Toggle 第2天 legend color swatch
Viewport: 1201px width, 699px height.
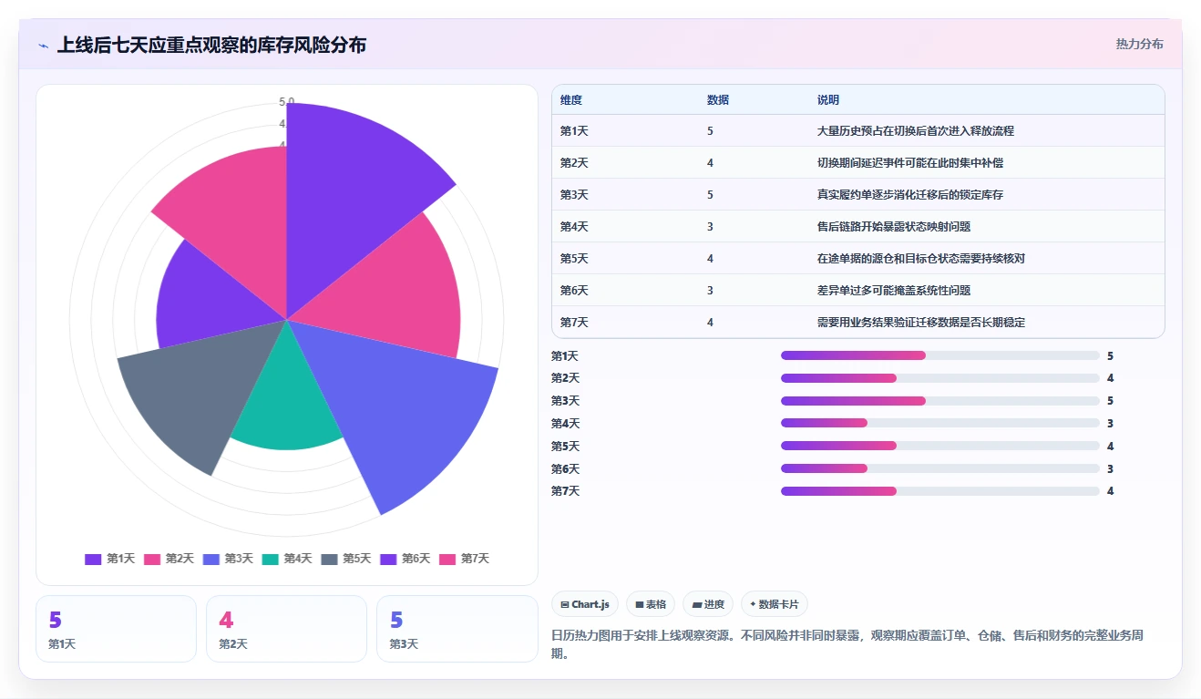click(x=152, y=559)
